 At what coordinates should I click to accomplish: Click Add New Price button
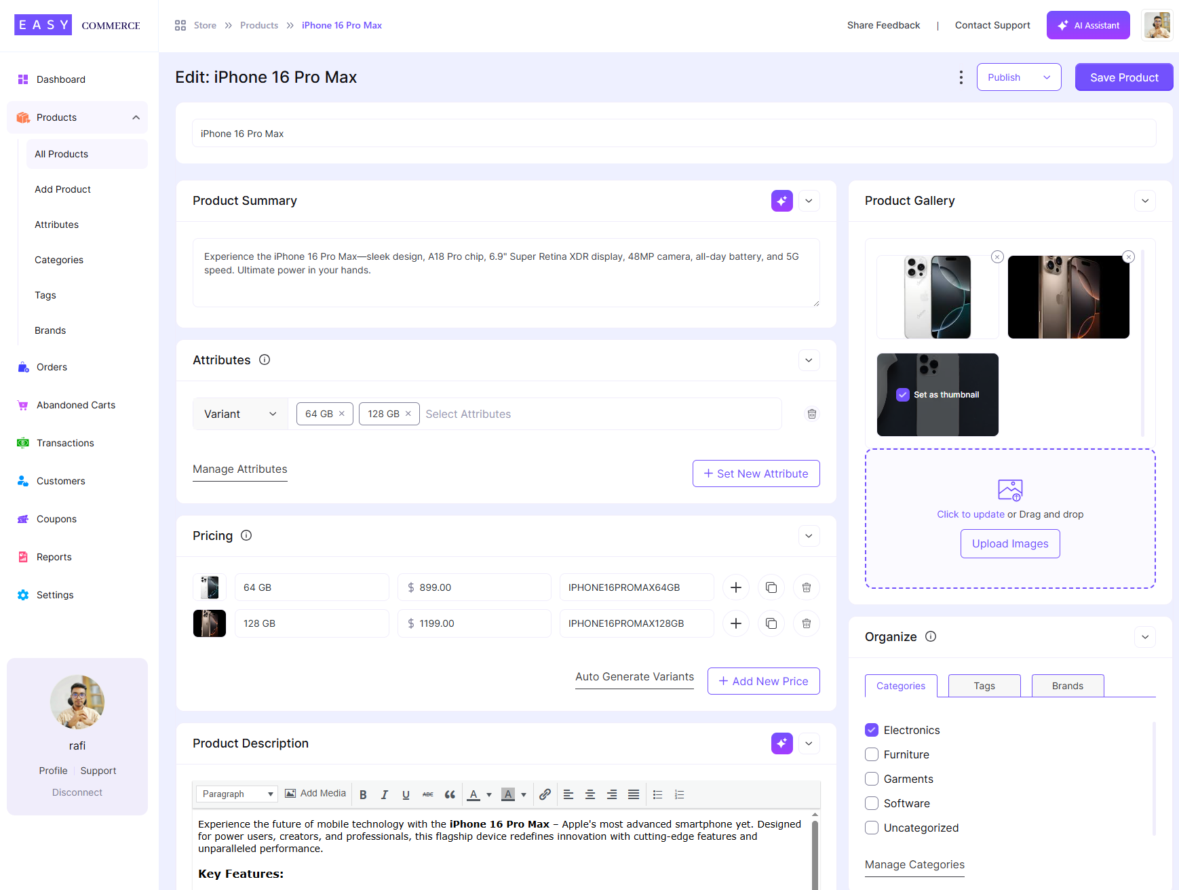(763, 681)
